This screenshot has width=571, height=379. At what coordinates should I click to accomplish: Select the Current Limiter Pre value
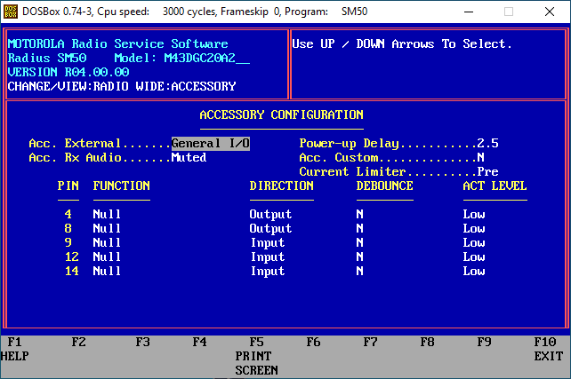pos(487,171)
